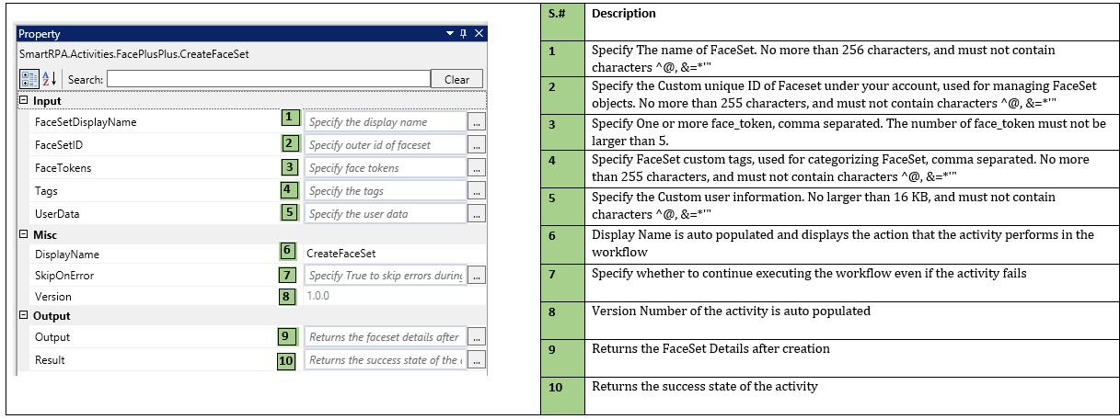Click the FaceSetID input field

[x=385, y=144]
